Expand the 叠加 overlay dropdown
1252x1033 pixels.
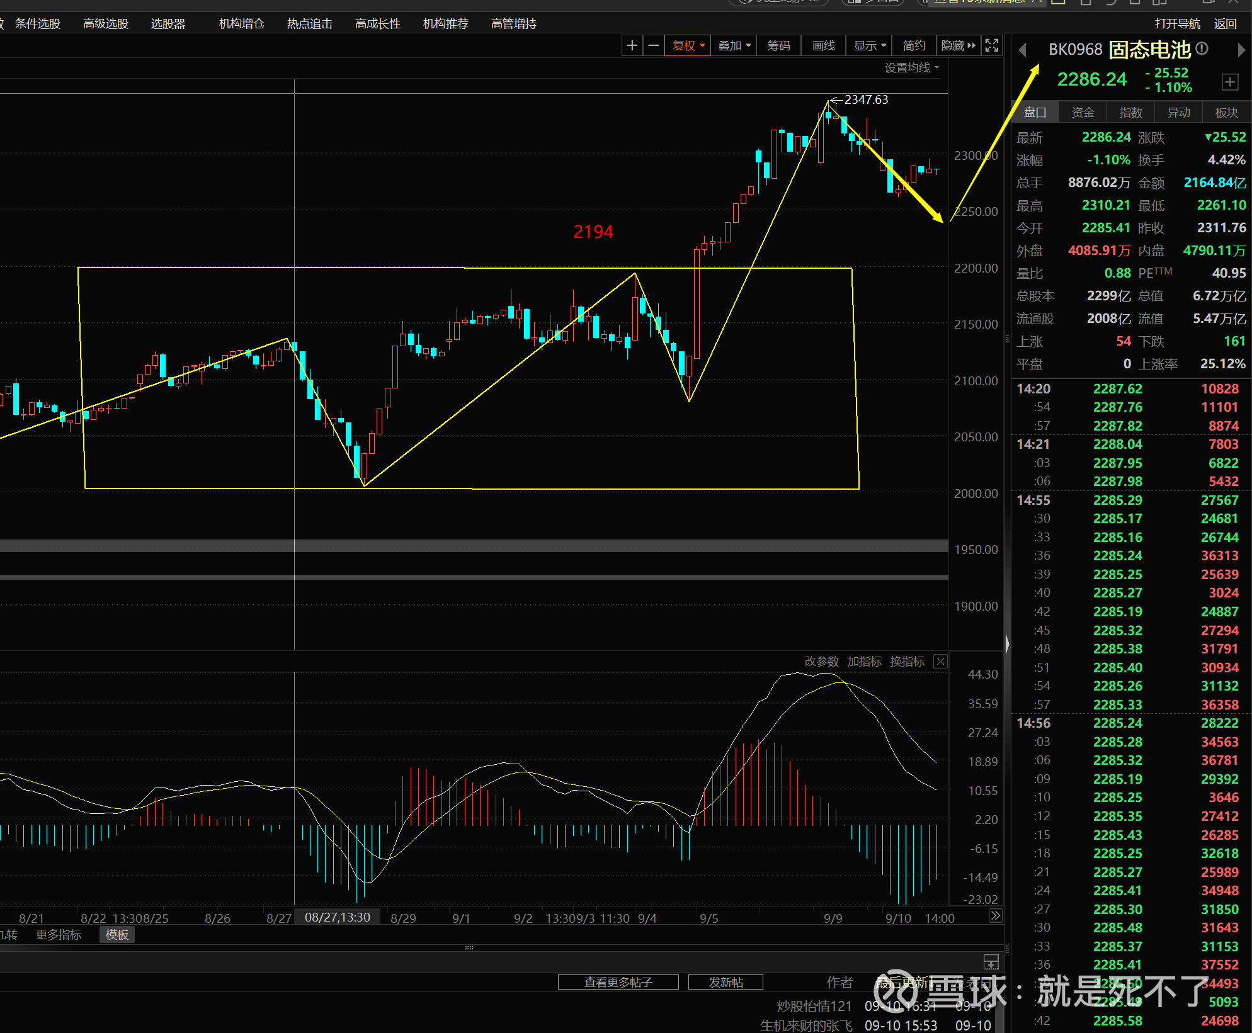[x=734, y=45]
